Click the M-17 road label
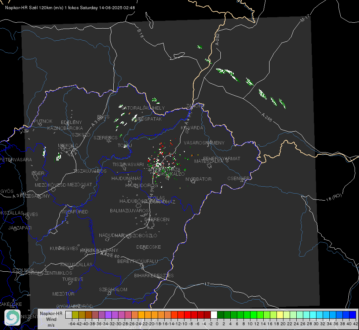359x330 pixels. click(x=305, y=18)
